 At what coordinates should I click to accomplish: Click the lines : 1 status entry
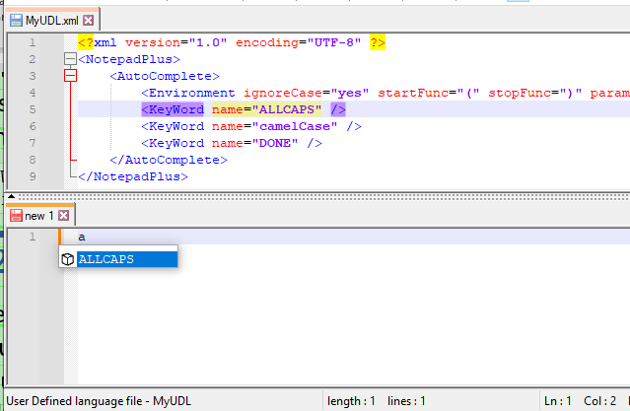406,401
